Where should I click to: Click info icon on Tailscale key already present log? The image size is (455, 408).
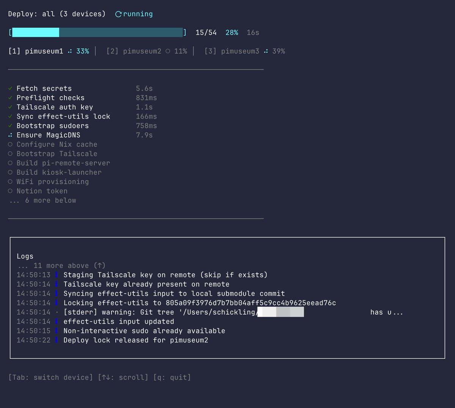pyautogui.click(x=56, y=284)
